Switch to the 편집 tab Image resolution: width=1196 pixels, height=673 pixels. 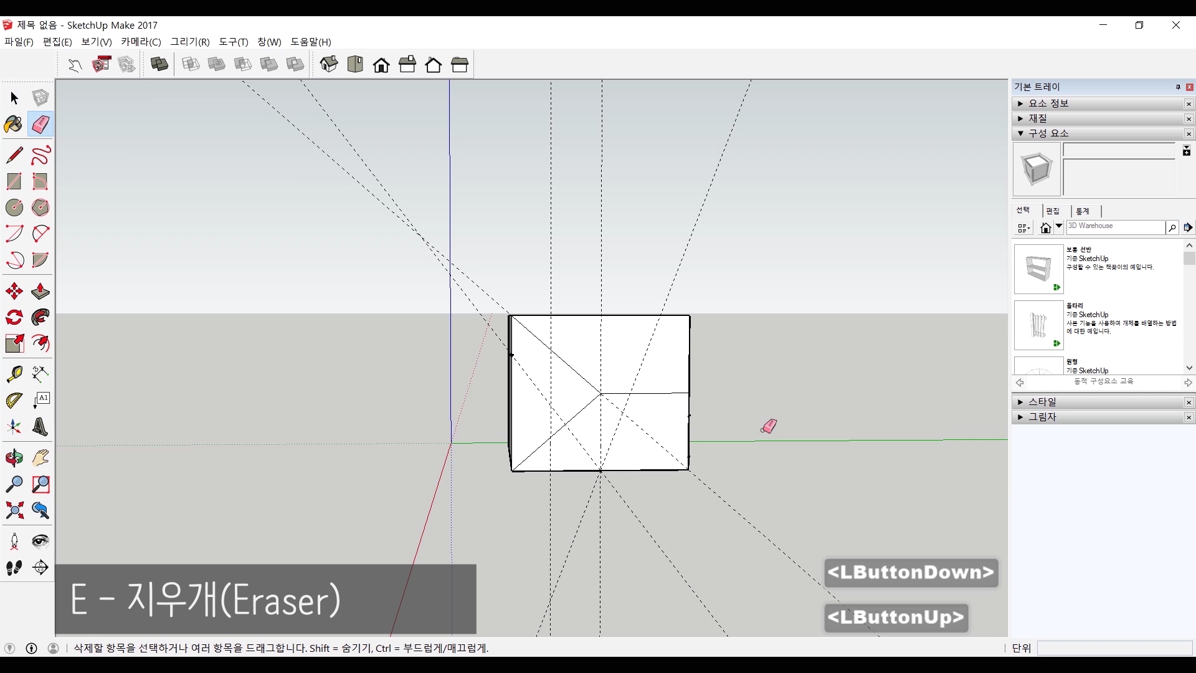1053,211
